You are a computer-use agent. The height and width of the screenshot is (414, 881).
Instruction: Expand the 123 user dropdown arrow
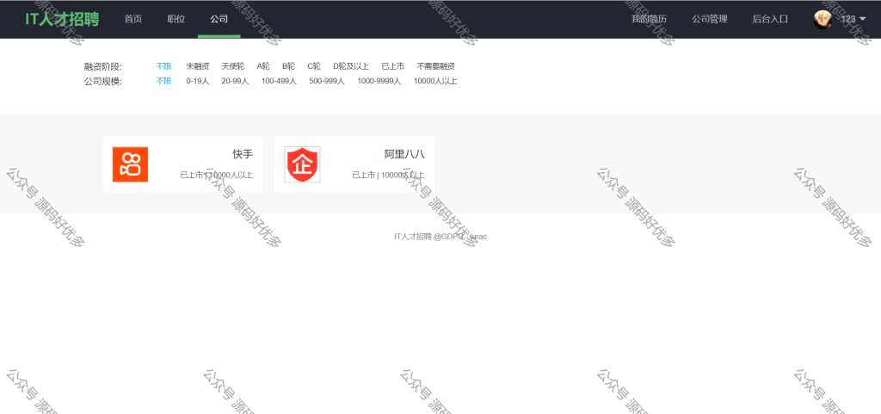click(863, 19)
